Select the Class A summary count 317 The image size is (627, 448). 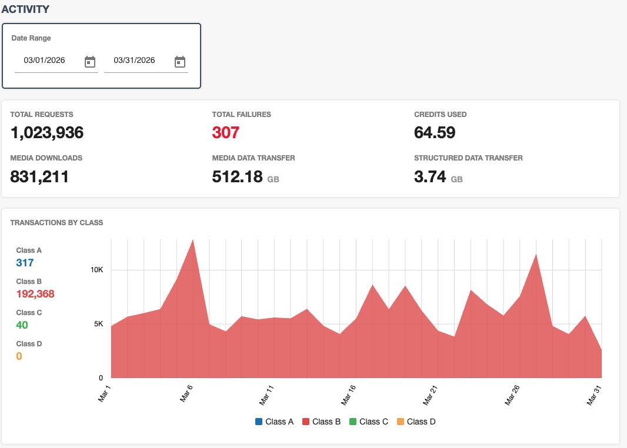tap(24, 263)
